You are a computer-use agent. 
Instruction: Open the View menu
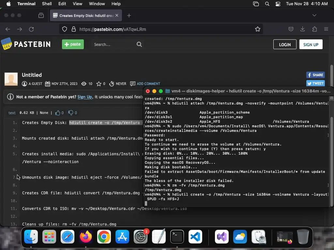(x=77, y=4)
